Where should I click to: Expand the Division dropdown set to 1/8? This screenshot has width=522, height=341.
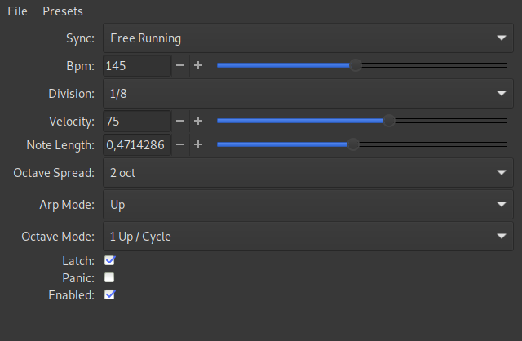[307, 94]
